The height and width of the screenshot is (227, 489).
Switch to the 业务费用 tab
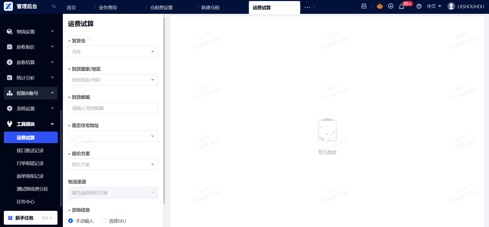click(x=108, y=7)
